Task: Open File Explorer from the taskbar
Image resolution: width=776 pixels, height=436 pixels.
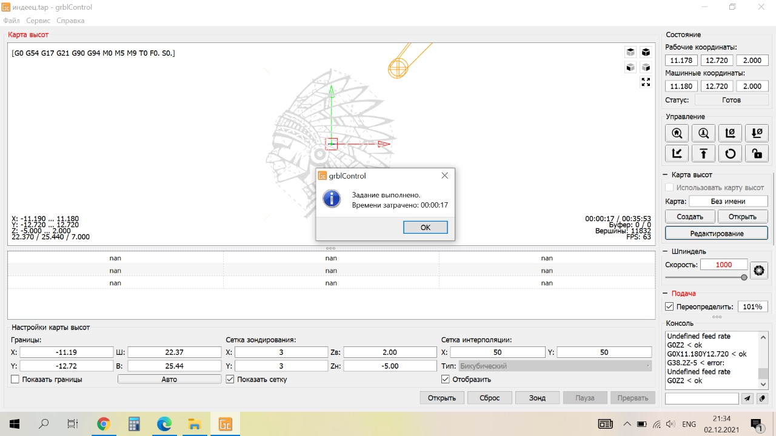Action: click(x=195, y=424)
